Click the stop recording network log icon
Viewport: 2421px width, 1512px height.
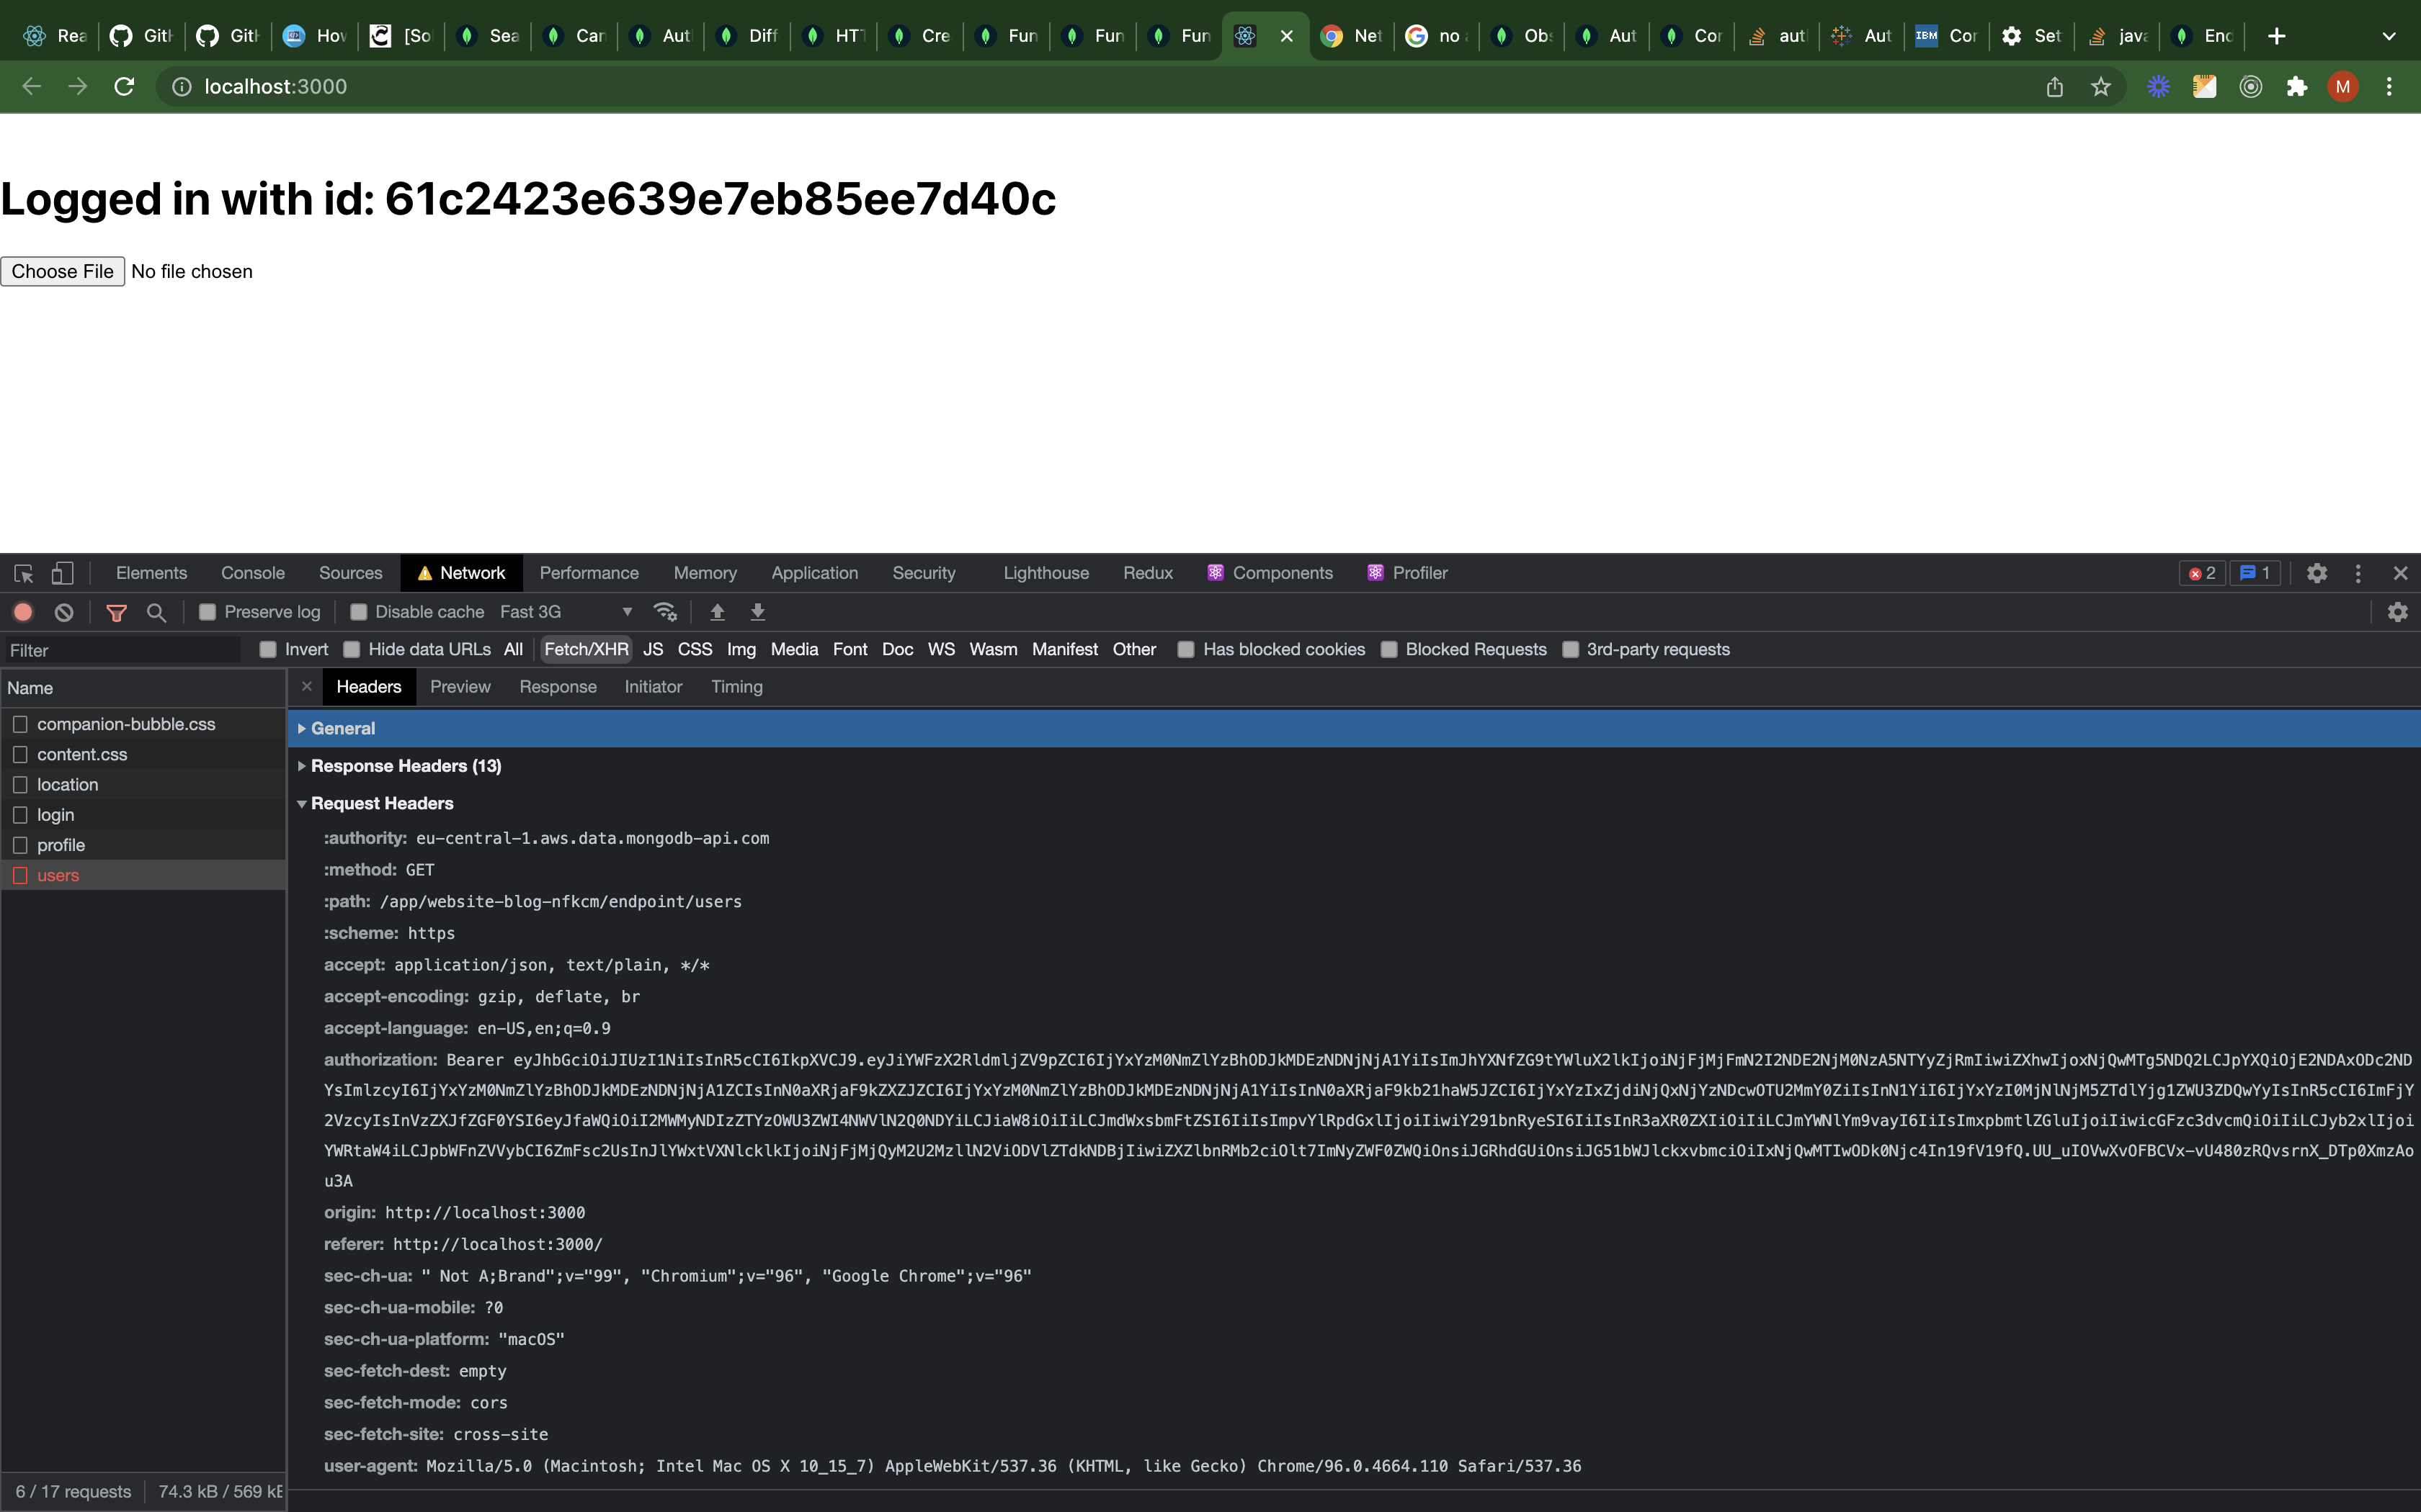click(23, 612)
